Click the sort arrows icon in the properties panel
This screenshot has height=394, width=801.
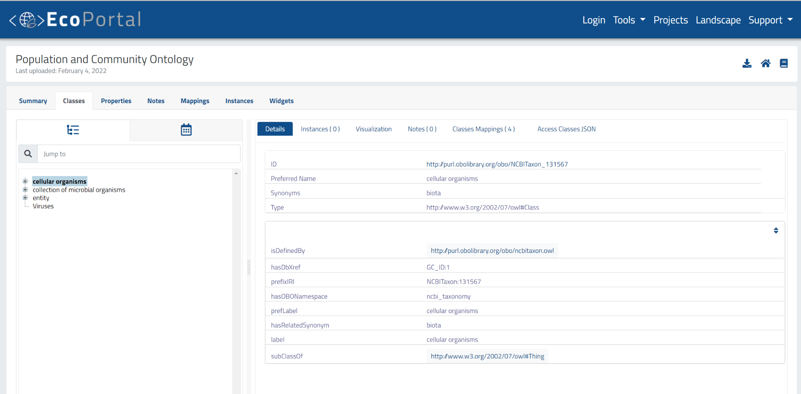[x=776, y=231]
